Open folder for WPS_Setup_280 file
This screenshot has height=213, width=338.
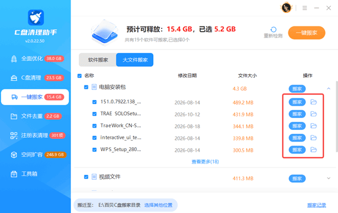coord(314,149)
